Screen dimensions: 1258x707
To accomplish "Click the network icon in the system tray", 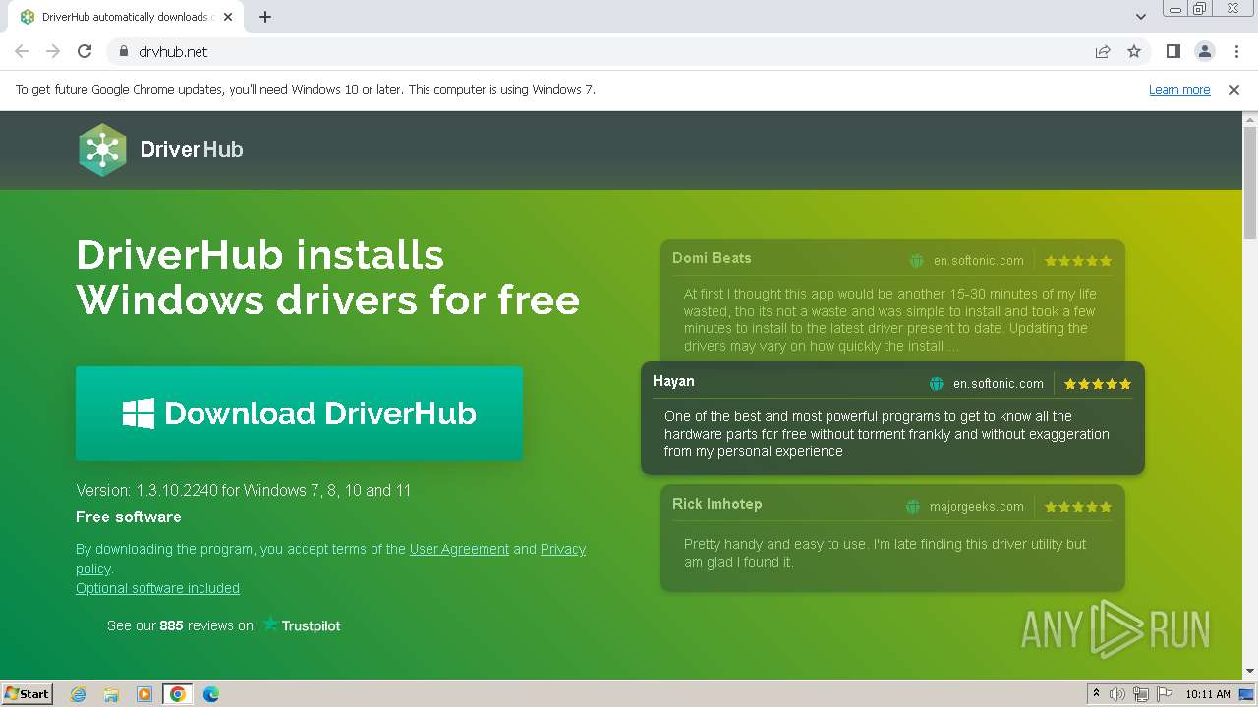I will tap(1142, 694).
